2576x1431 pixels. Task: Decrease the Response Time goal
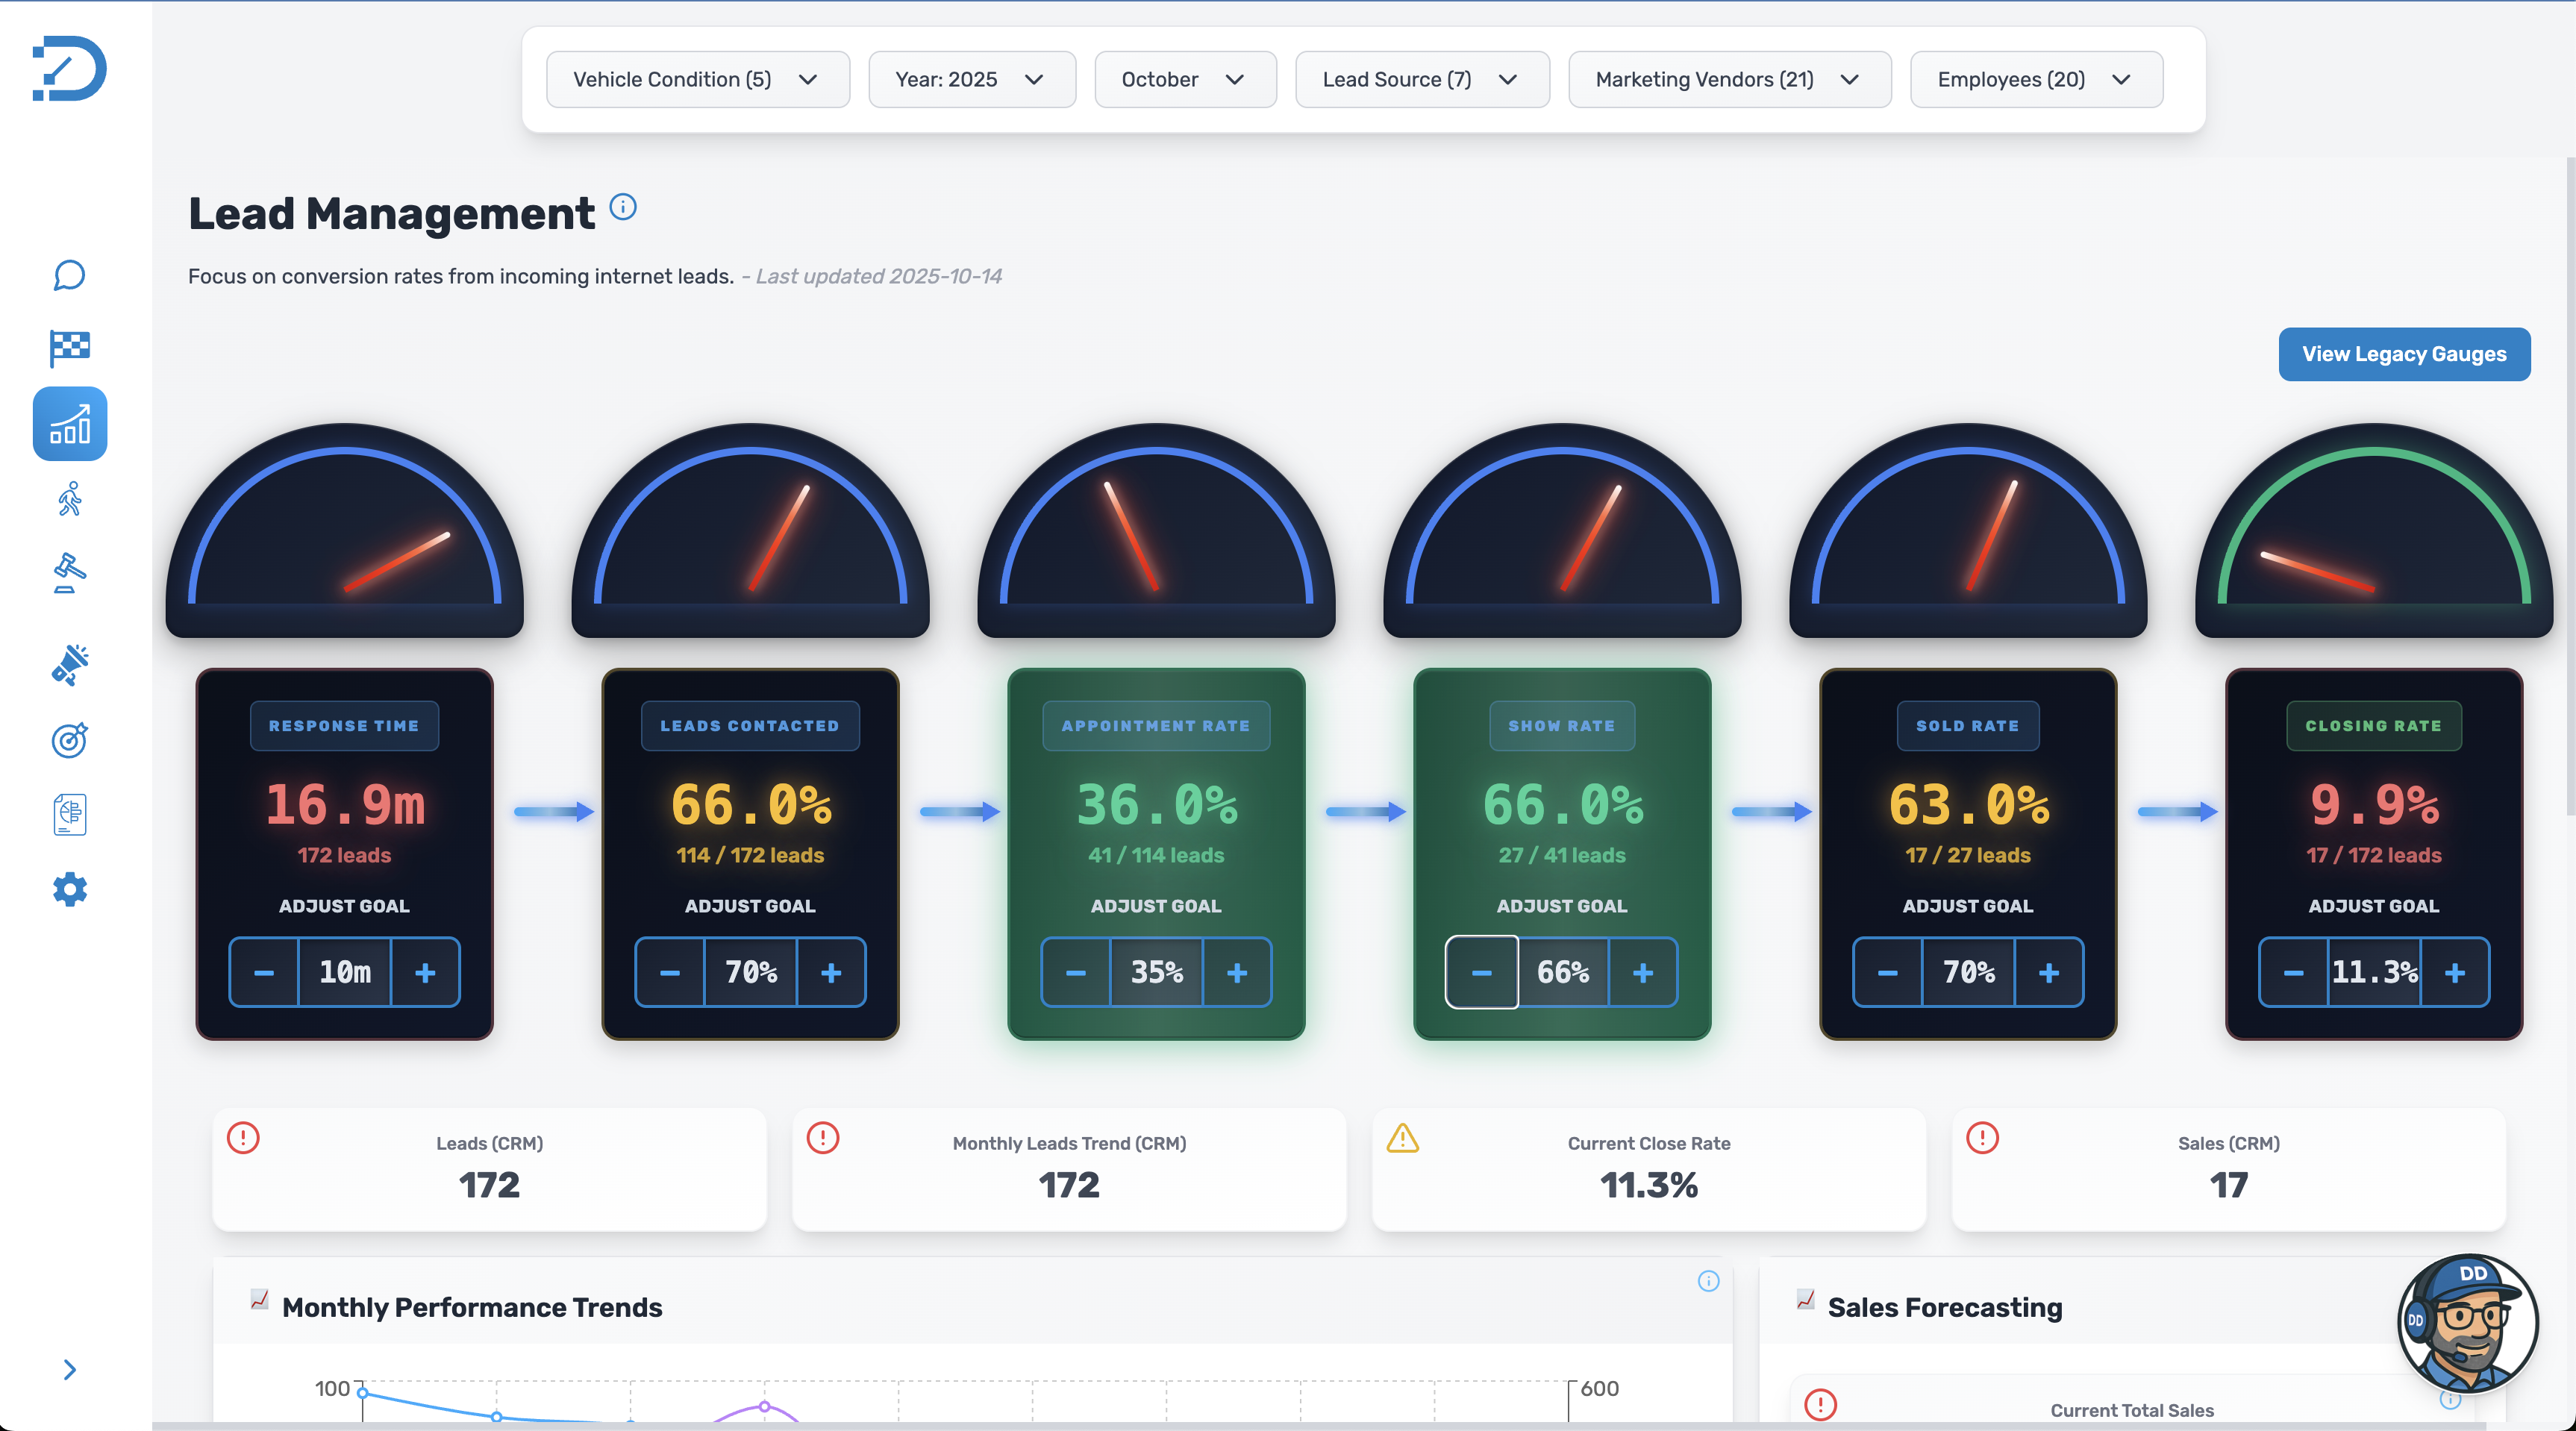click(264, 972)
